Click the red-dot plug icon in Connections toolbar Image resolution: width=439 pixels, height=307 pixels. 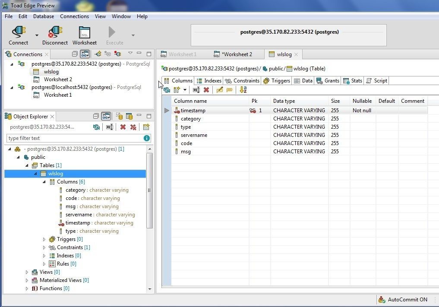117,54
